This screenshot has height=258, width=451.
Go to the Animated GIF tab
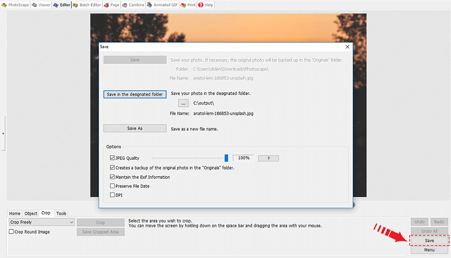pos(162,5)
